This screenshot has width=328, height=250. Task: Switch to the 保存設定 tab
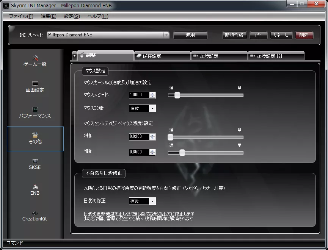point(163,56)
